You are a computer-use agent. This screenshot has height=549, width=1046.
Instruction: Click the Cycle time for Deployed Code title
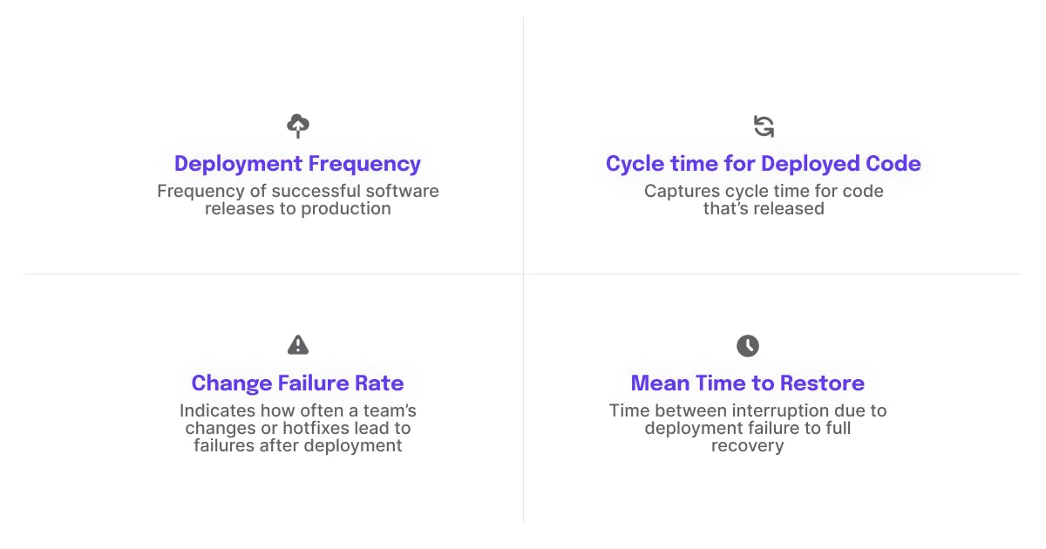click(x=763, y=164)
